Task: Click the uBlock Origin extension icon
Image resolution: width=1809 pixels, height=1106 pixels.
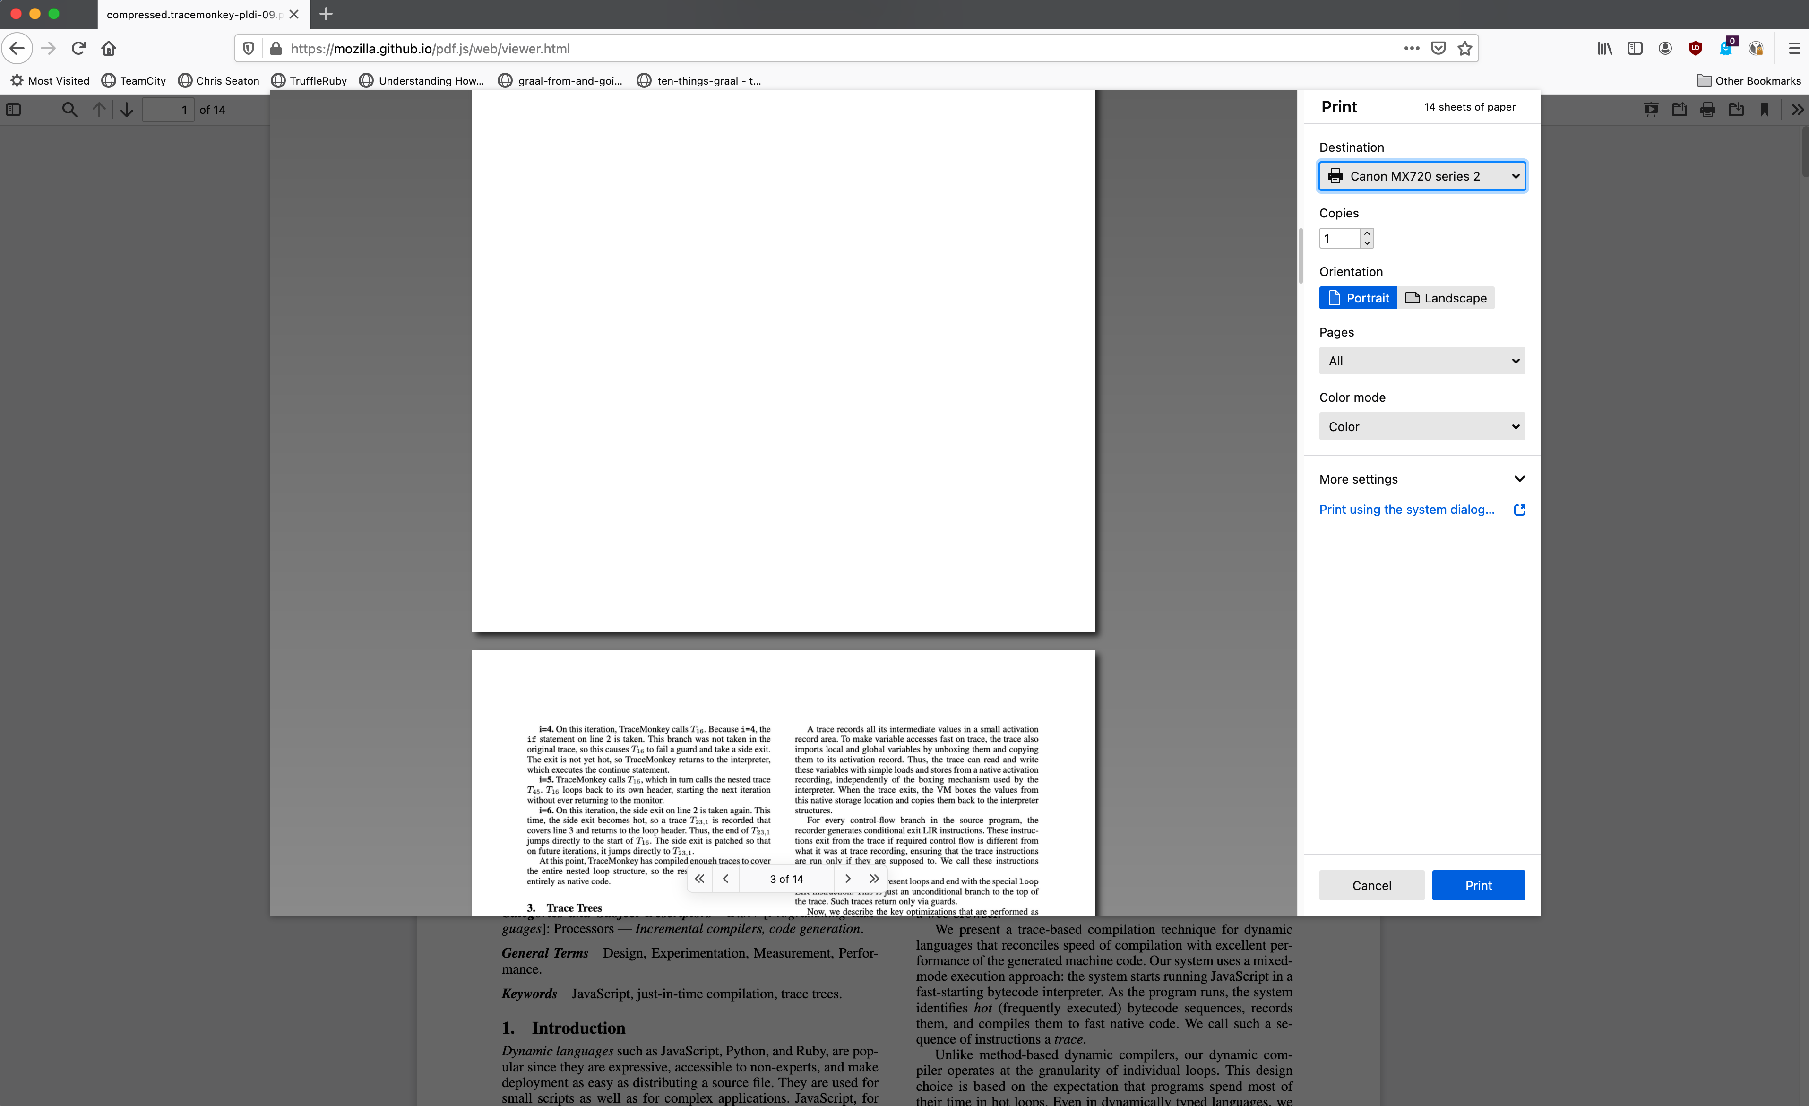Action: pos(1695,49)
